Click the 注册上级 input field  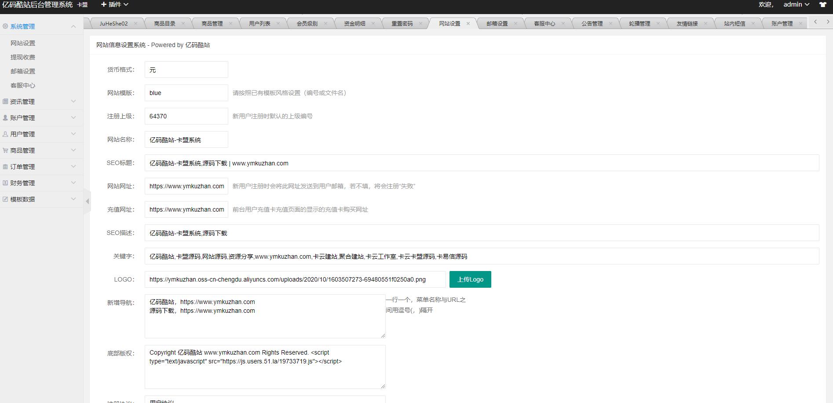tap(186, 116)
